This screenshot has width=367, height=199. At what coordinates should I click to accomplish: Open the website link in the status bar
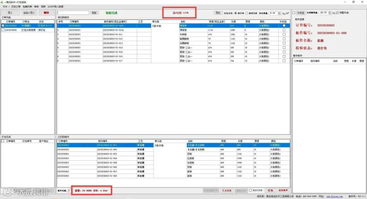335,197
